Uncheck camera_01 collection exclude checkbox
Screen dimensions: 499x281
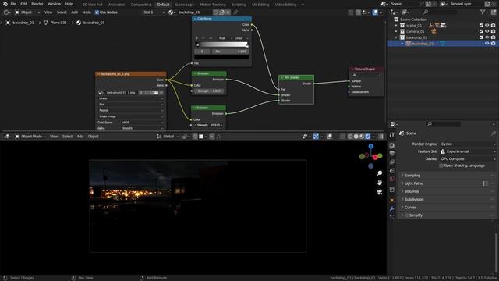pos(481,31)
